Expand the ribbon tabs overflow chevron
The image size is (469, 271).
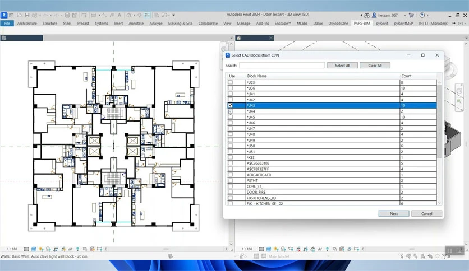point(454,24)
